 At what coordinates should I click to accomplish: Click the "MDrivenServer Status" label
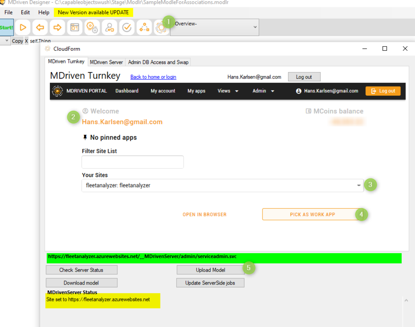tap(72, 292)
